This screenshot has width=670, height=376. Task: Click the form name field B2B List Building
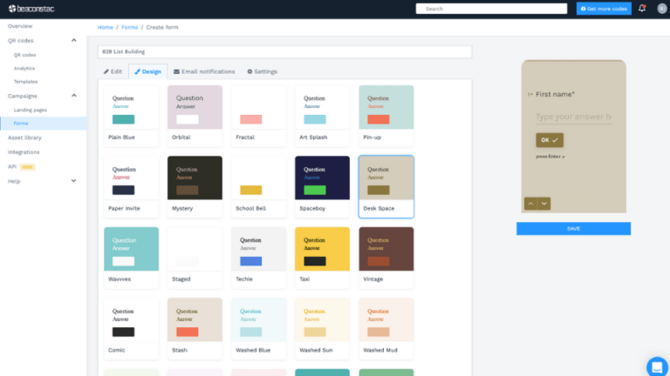284,52
